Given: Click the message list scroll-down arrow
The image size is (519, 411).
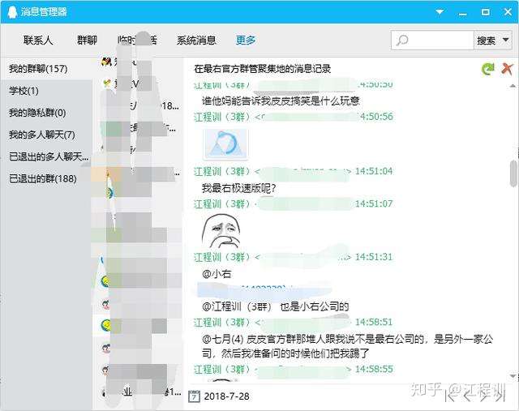Looking at the screenshot, I should tap(513, 376).
